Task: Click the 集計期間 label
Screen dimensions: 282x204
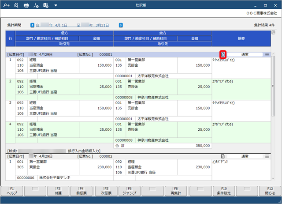Action: coord(14,25)
